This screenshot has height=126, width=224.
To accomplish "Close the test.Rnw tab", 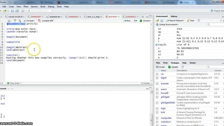I will click(119, 17).
